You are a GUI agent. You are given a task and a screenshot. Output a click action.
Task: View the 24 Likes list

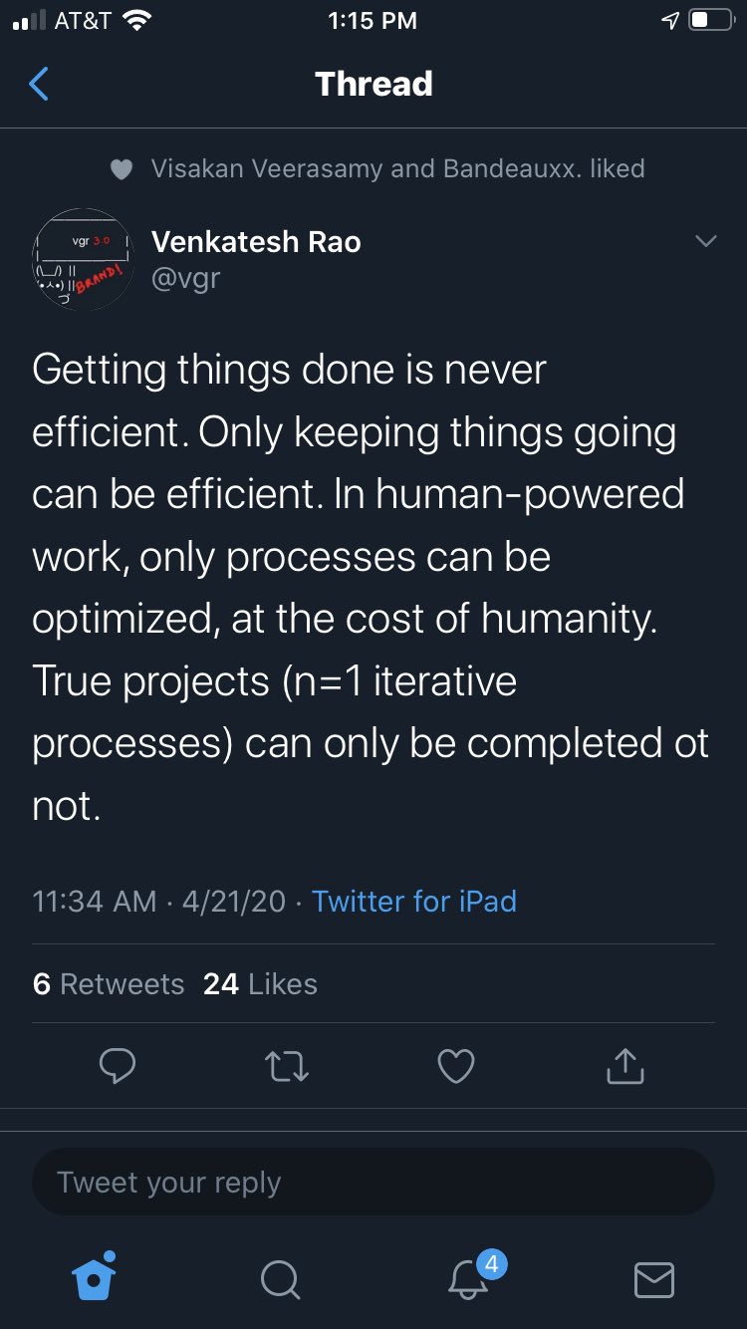point(260,984)
